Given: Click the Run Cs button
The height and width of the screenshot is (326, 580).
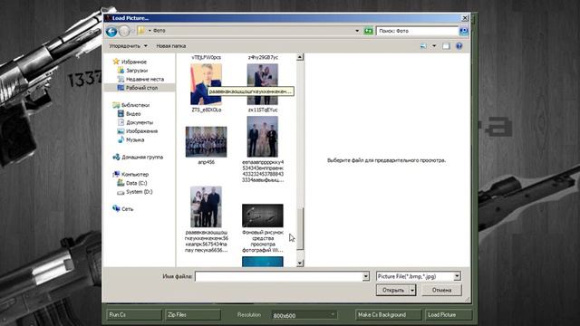Looking at the screenshot, I should (134, 315).
